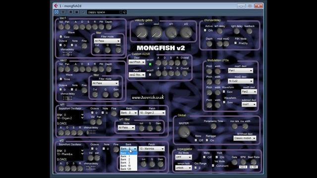
Task: Open the Arp Mode OFF dropdown
Action: (x=184, y=157)
